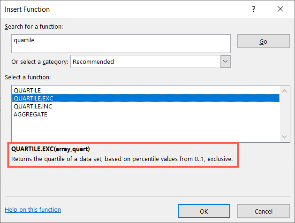Expand the category dropdown arrow

pyautogui.click(x=225, y=62)
